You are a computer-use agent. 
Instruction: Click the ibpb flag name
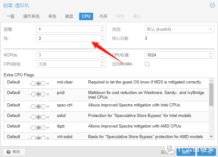coord(61,126)
